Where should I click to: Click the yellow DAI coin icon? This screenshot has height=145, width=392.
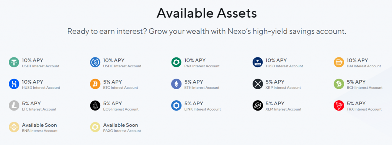pos(339,62)
